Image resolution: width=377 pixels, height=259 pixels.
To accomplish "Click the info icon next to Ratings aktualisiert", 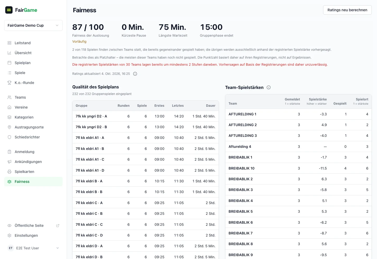I will pos(135,74).
